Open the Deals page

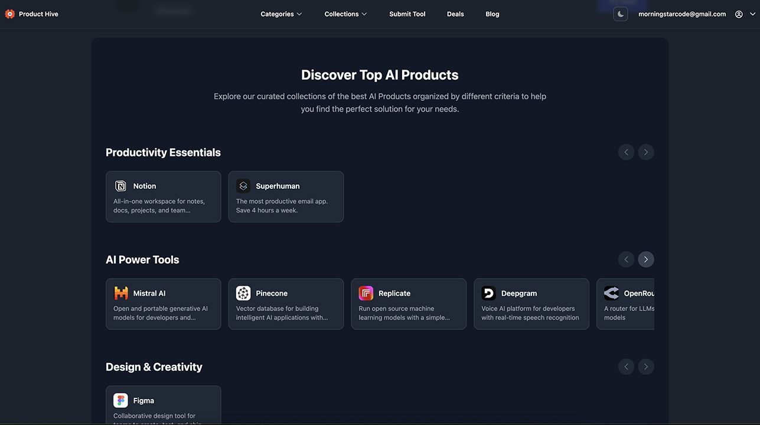pos(455,14)
